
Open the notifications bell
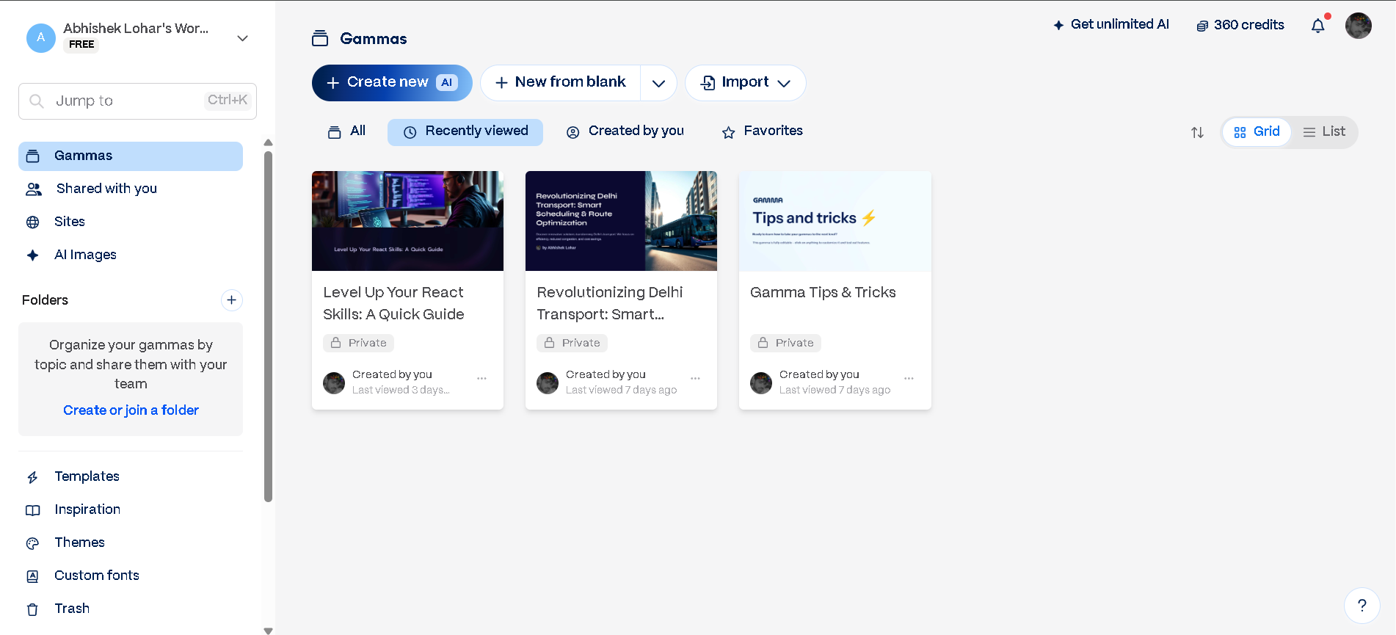[1318, 26]
